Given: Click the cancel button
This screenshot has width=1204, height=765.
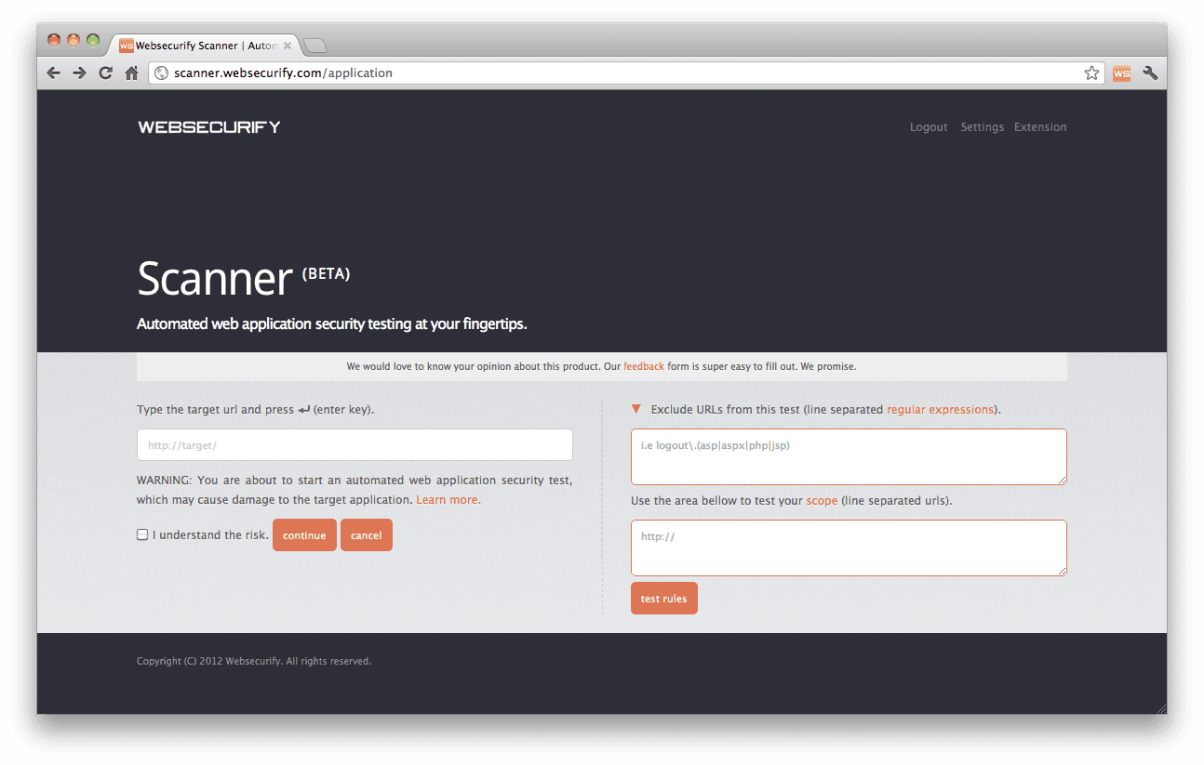Looking at the screenshot, I should (x=367, y=535).
